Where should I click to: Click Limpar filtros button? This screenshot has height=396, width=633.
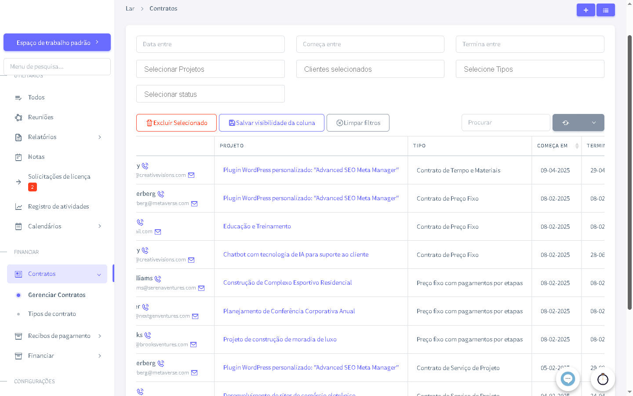point(358,123)
